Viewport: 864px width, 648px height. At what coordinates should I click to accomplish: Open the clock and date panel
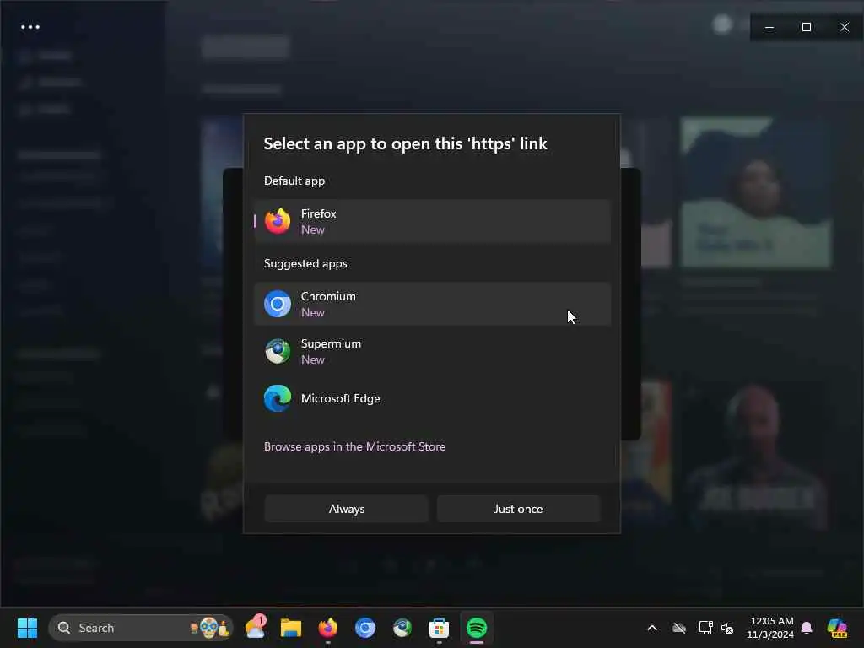click(770, 628)
